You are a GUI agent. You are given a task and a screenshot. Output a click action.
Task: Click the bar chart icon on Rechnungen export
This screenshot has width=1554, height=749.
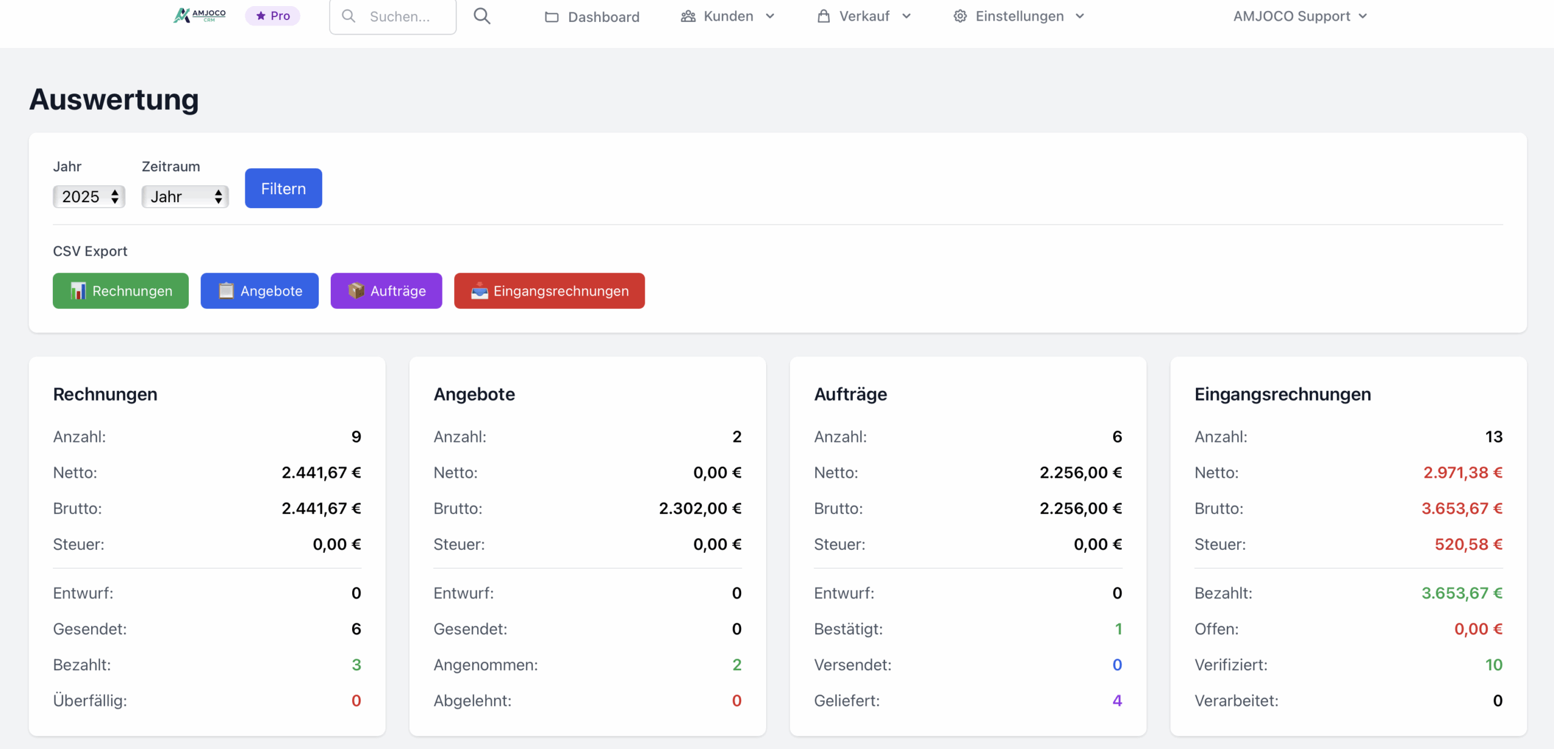[78, 291]
